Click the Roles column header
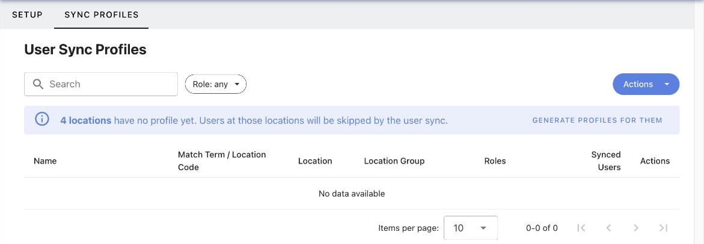Image resolution: width=704 pixels, height=244 pixels. click(495, 161)
